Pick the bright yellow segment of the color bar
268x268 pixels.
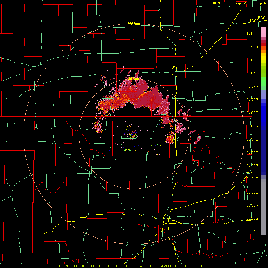click(x=263, y=59)
